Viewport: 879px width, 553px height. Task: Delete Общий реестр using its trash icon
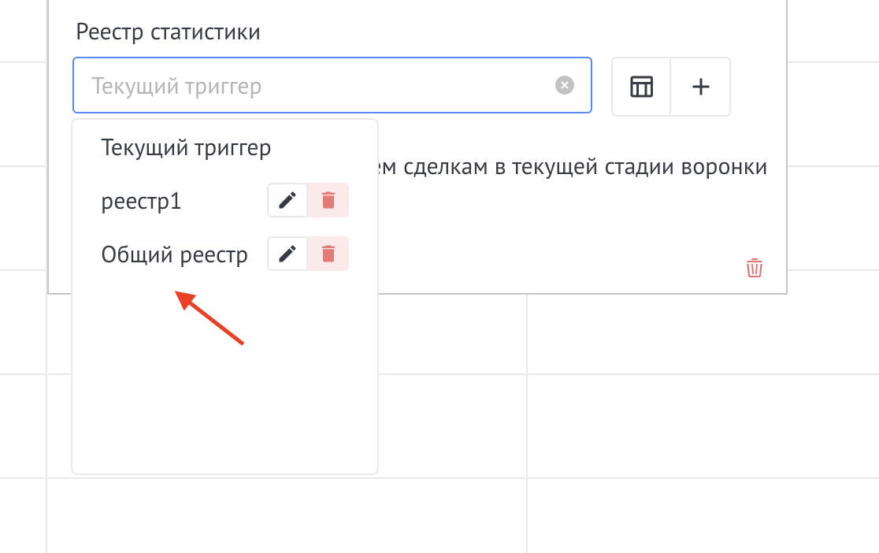click(x=328, y=254)
